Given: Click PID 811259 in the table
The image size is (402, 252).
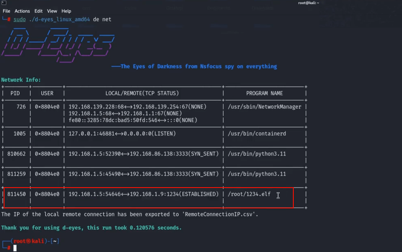Looking at the screenshot, I should tap(16, 174).
